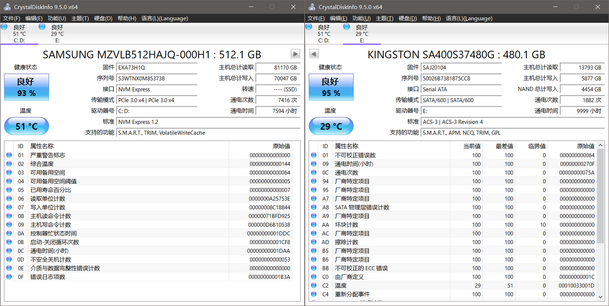Open 功能(U) menu in left window

coord(57,18)
